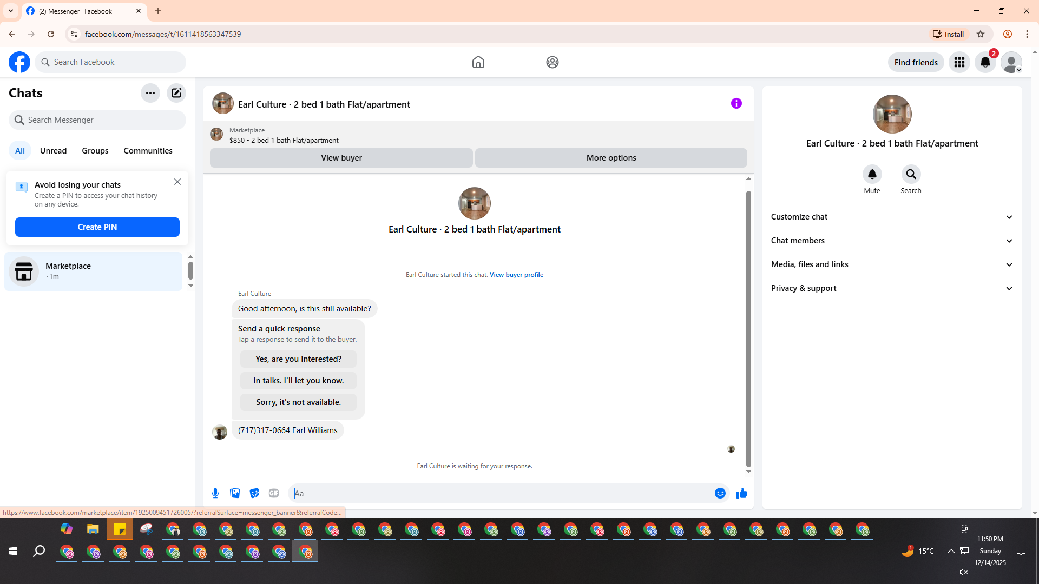Click the View buyer button
This screenshot has height=584, width=1039.
[341, 158]
